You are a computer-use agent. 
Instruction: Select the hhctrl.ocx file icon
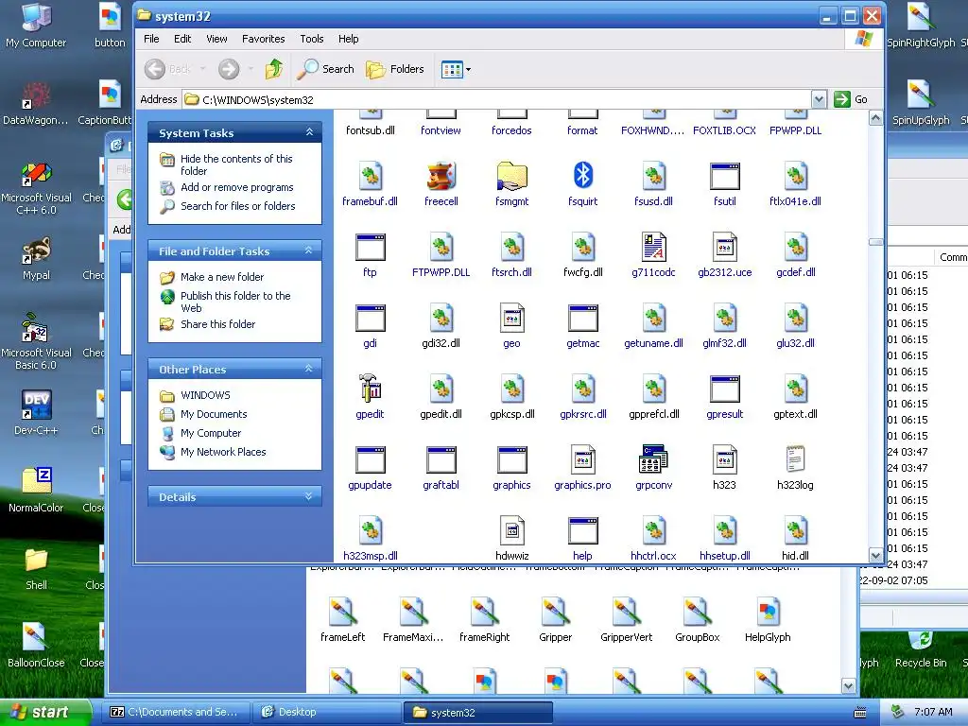(x=653, y=531)
